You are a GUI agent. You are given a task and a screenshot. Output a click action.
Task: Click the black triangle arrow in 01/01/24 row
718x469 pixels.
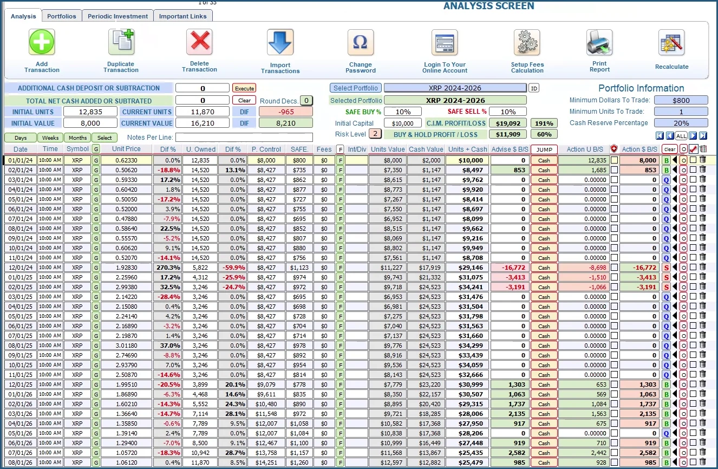pyautogui.click(x=675, y=160)
